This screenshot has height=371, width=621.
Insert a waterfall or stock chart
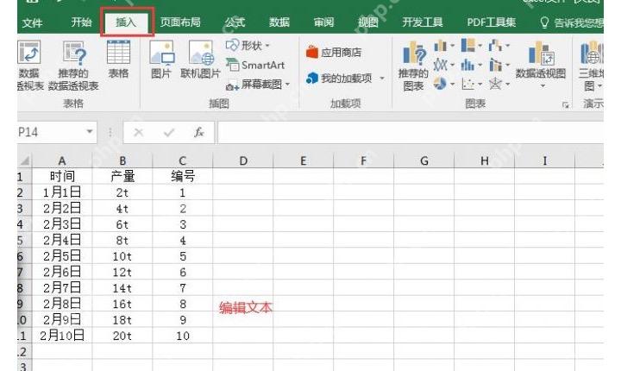click(x=499, y=46)
